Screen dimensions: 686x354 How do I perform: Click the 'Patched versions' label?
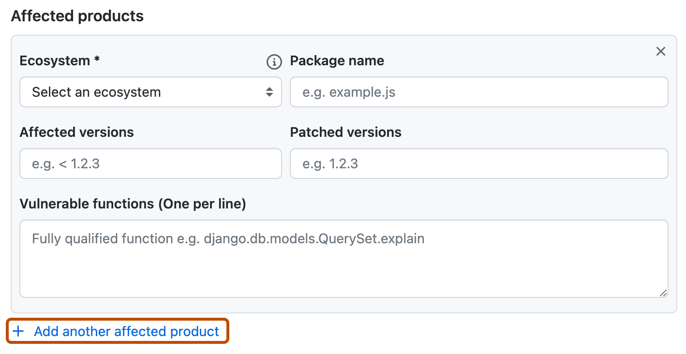(345, 132)
